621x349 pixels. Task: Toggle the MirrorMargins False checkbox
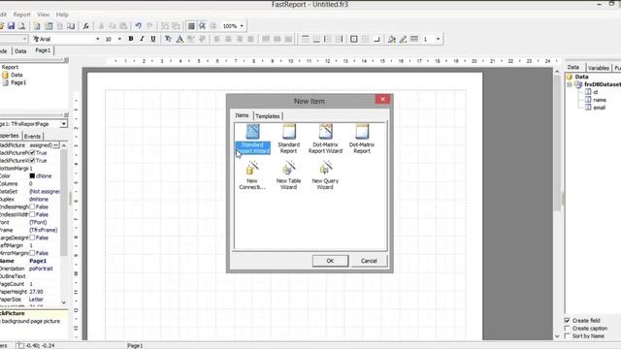[32, 253]
